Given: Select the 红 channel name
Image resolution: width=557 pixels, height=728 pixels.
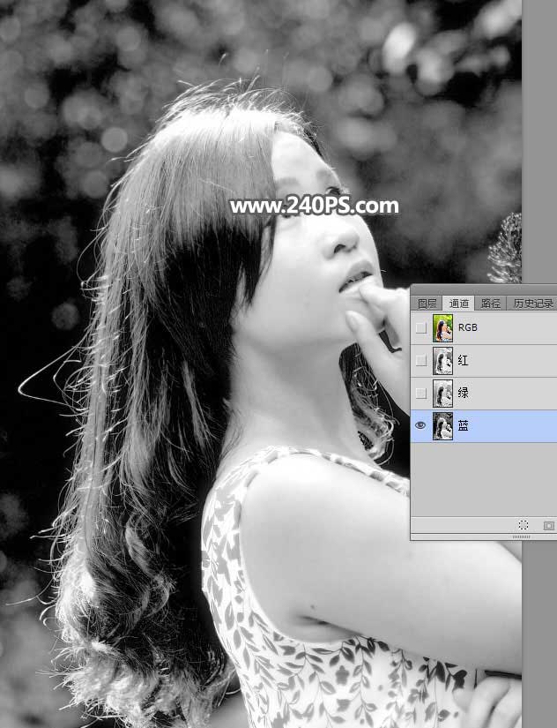Looking at the screenshot, I should [463, 360].
